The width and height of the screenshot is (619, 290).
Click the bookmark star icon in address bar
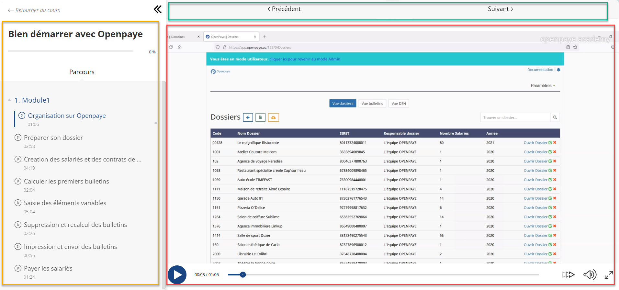click(575, 47)
